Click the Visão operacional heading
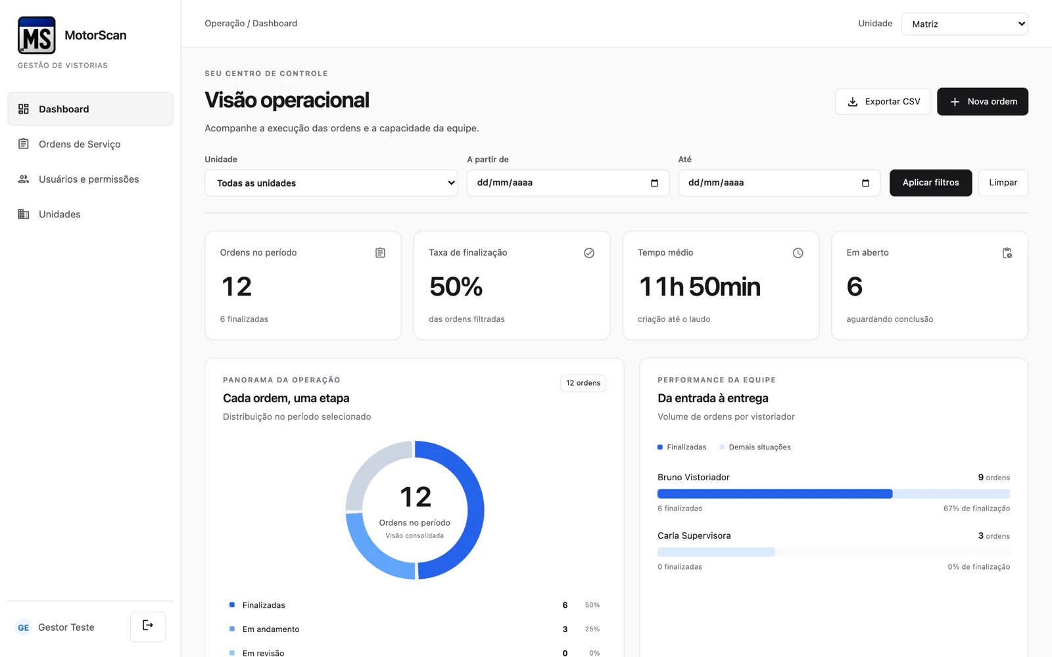1052x657 pixels. (x=287, y=100)
